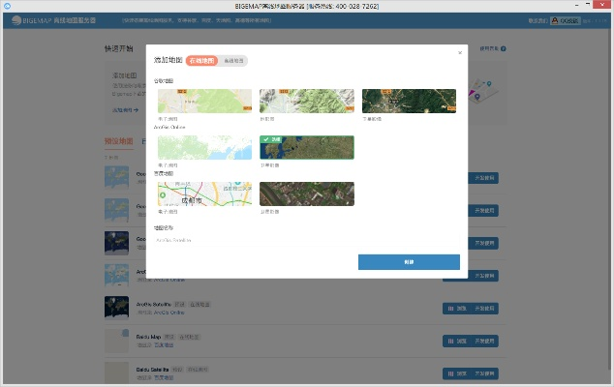Click the Baidu Map row thumbnail

(116, 341)
